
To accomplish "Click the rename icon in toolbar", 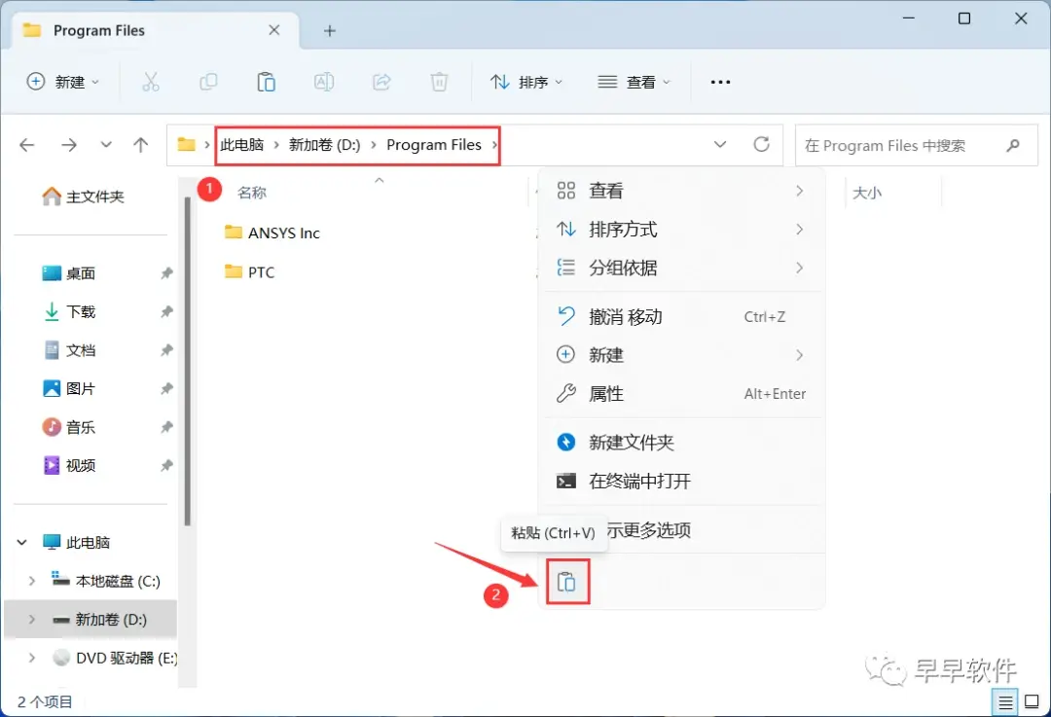I will (x=324, y=82).
